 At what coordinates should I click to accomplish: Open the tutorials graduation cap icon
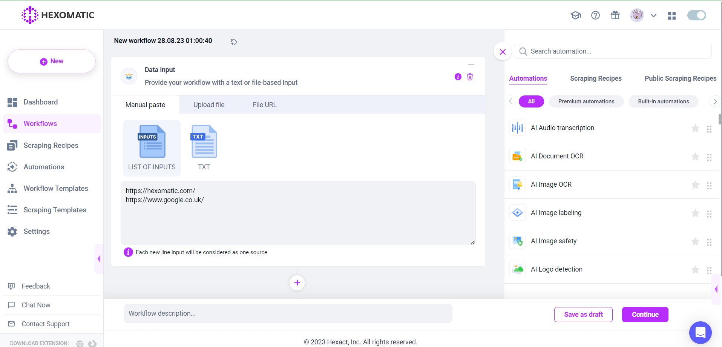[575, 15]
